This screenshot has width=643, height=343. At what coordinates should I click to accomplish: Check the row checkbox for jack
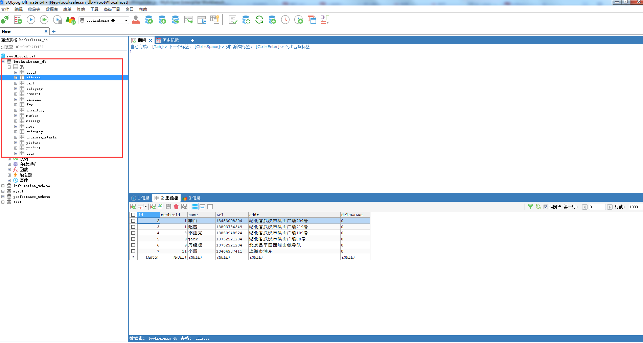pyautogui.click(x=133, y=239)
